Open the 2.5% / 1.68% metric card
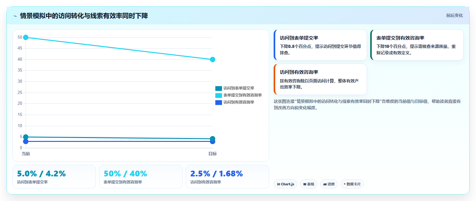The height and width of the screenshot is (201, 476). coord(227,177)
